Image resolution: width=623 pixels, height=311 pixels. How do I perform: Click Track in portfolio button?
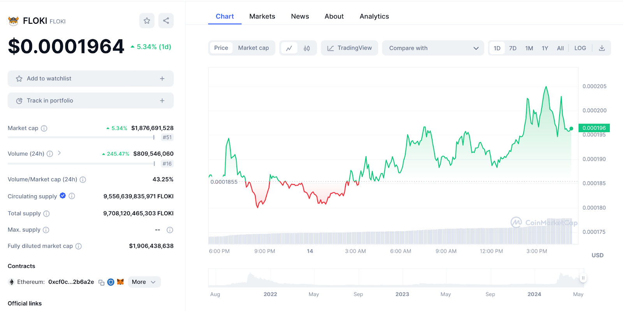tap(91, 101)
